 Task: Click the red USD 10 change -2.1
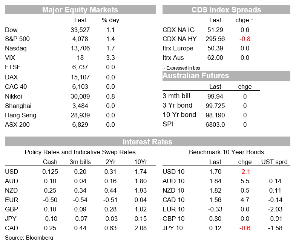pyautogui.click(x=245, y=172)
